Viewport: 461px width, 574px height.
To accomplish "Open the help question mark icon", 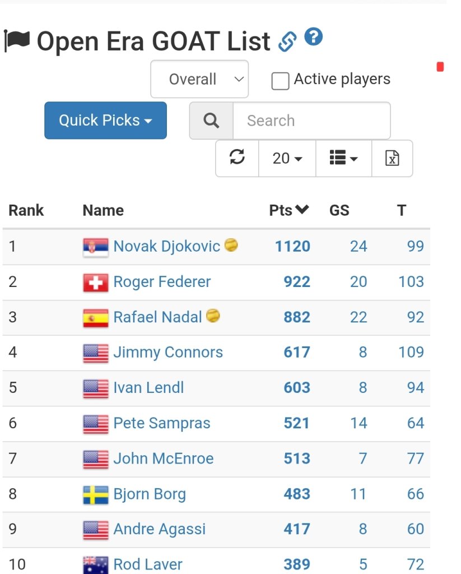I will point(314,36).
